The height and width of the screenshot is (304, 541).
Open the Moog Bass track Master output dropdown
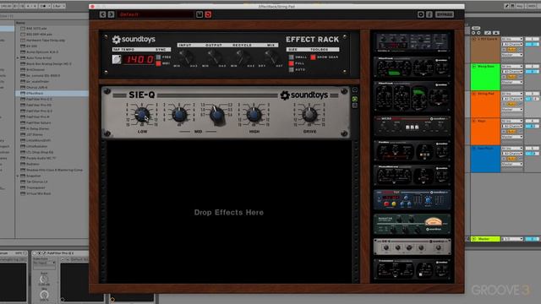512,82
